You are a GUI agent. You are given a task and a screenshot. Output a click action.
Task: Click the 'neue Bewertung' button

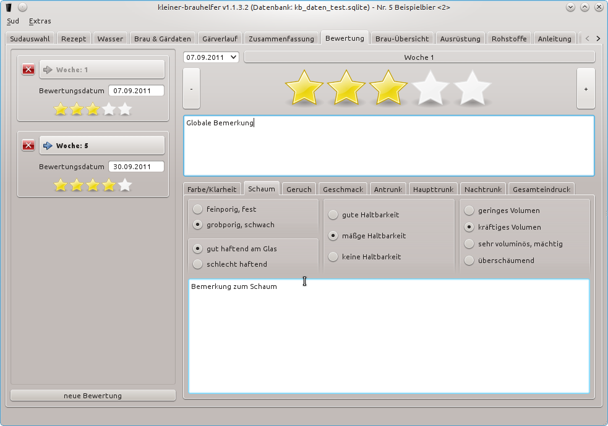point(93,396)
